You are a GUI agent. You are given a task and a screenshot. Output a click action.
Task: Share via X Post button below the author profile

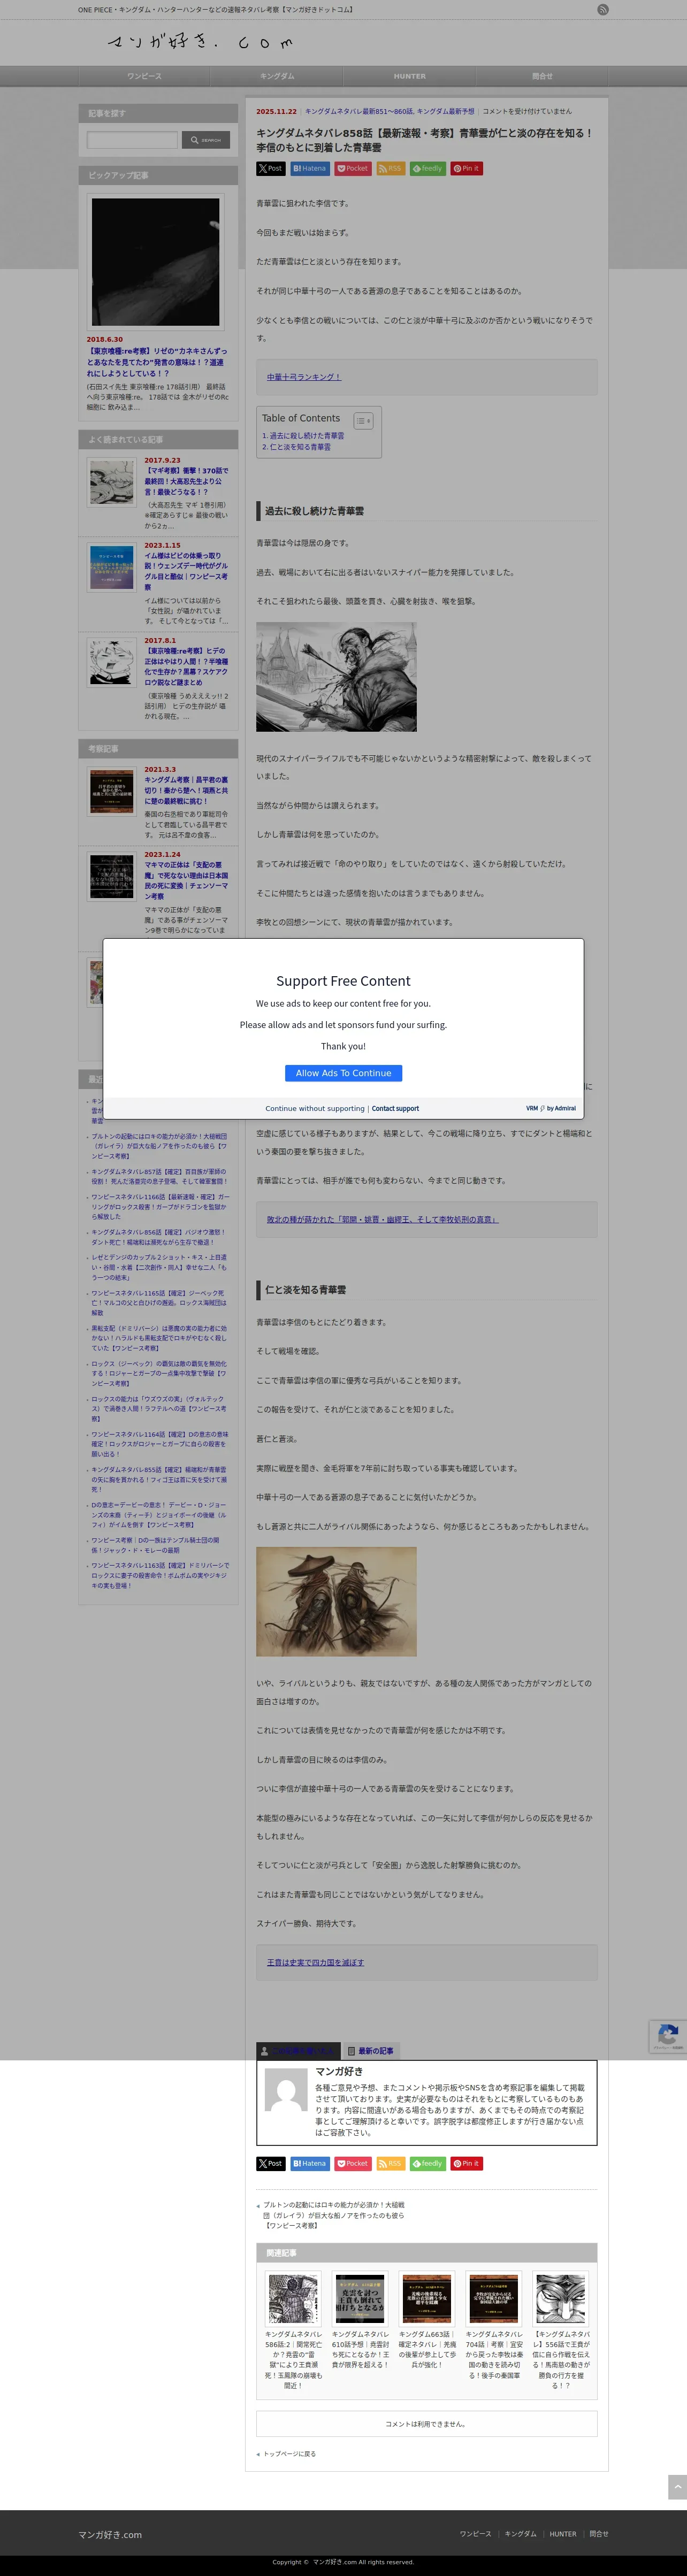point(270,2163)
